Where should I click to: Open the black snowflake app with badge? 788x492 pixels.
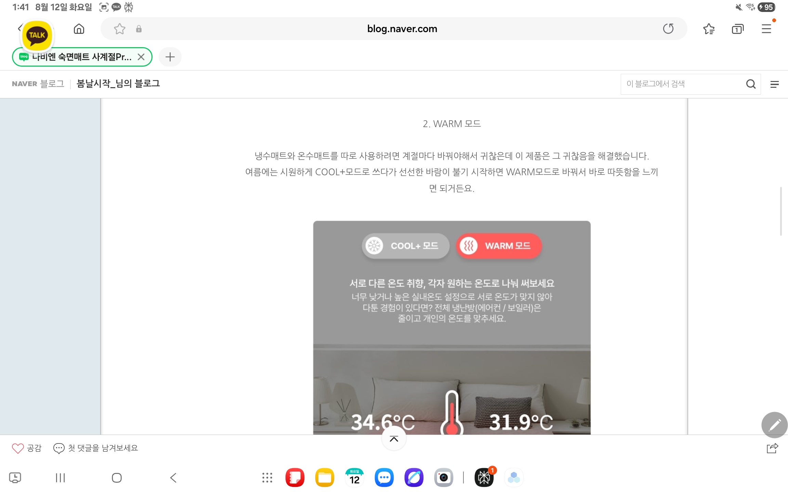click(x=484, y=477)
